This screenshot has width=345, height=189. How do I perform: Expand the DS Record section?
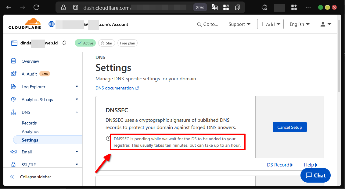click(x=280, y=165)
